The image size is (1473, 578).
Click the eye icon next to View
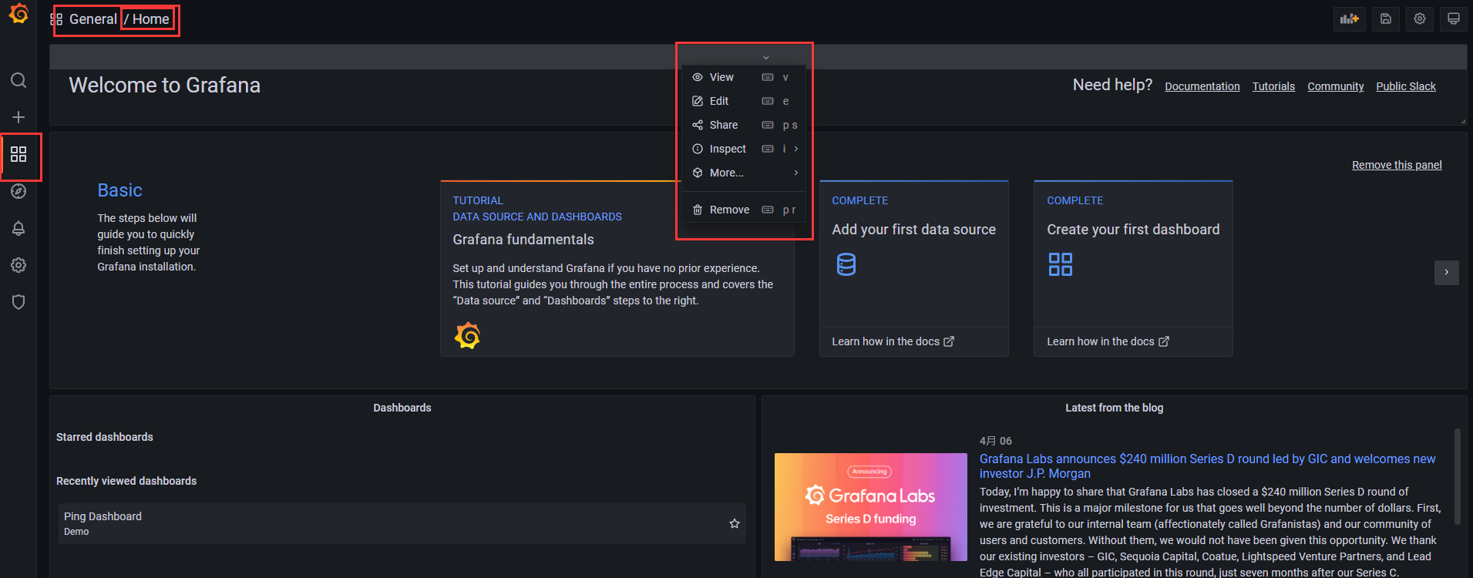tap(698, 77)
